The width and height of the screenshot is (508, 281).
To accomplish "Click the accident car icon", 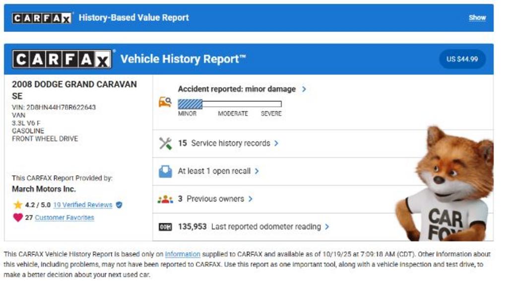I will point(165,102).
